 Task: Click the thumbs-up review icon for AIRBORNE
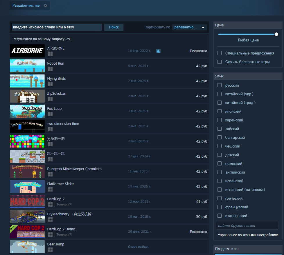pyautogui.click(x=158, y=51)
